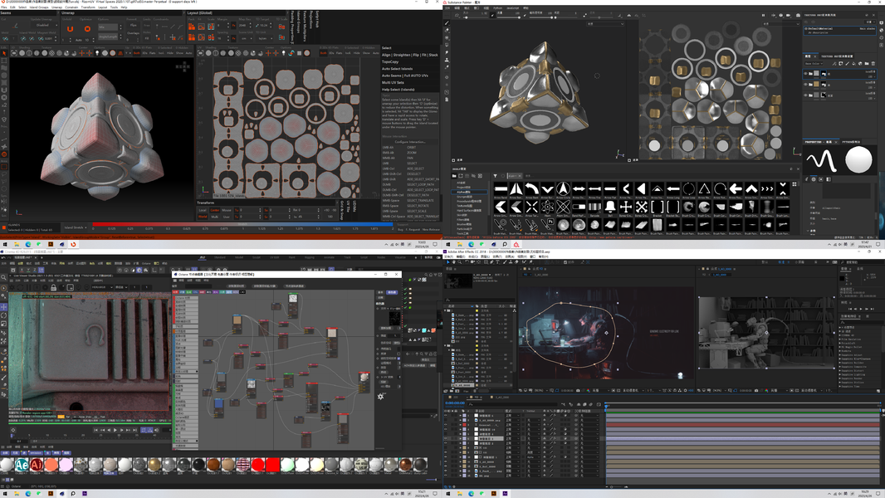Select the Paint brush tool in Substance Painter

coord(447,23)
